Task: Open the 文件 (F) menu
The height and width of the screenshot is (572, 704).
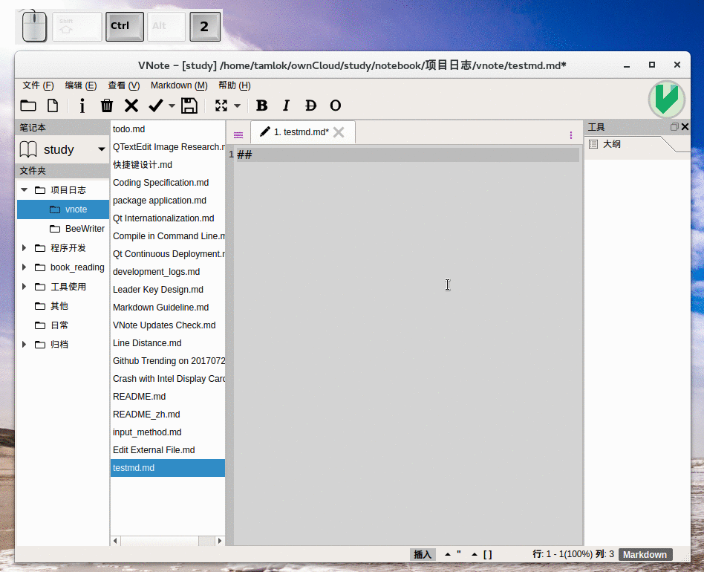Action: tap(38, 85)
